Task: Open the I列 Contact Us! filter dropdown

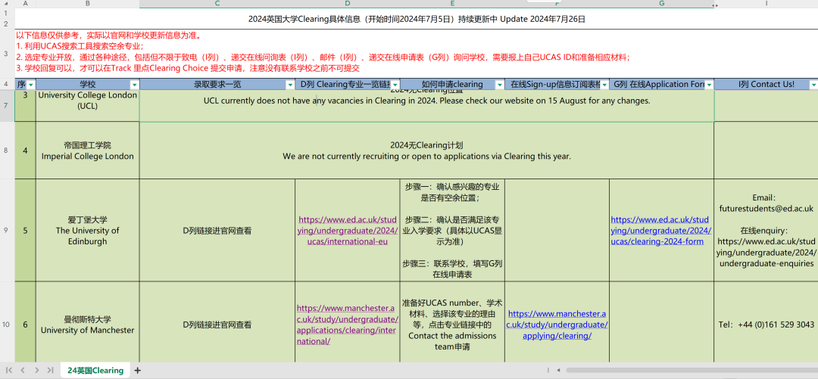Action: (813, 85)
